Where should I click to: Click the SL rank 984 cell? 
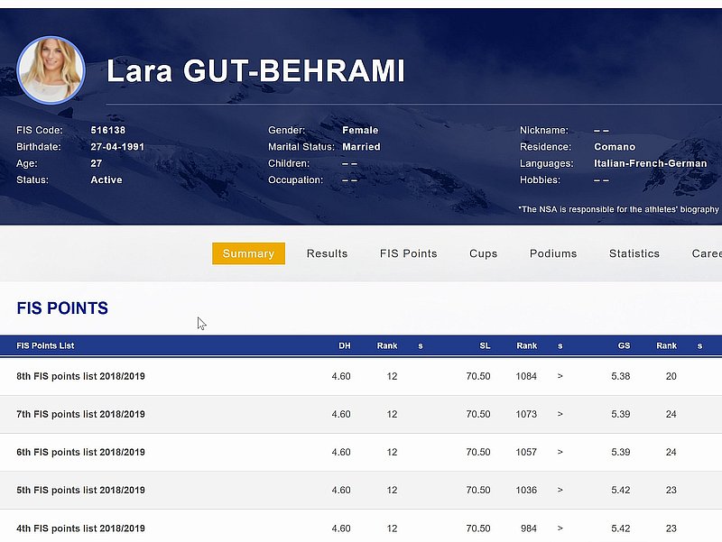(529, 528)
